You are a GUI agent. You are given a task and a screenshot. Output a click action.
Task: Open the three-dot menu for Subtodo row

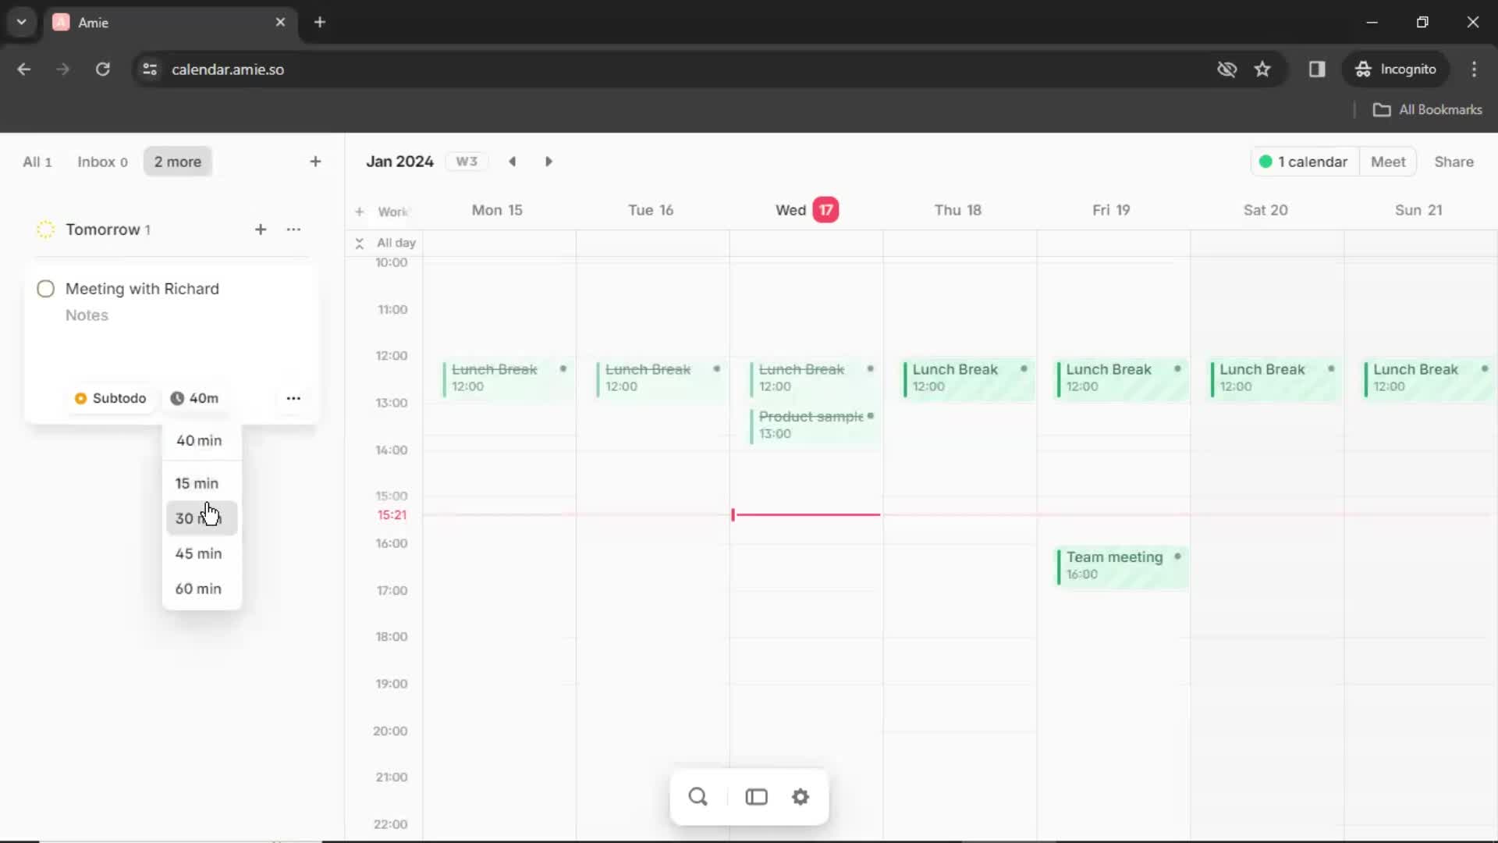pyautogui.click(x=294, y=398)
